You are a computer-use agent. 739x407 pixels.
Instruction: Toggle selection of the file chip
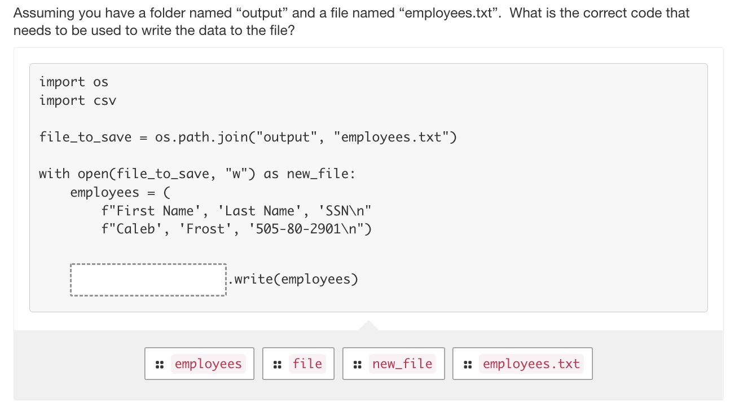298,364
